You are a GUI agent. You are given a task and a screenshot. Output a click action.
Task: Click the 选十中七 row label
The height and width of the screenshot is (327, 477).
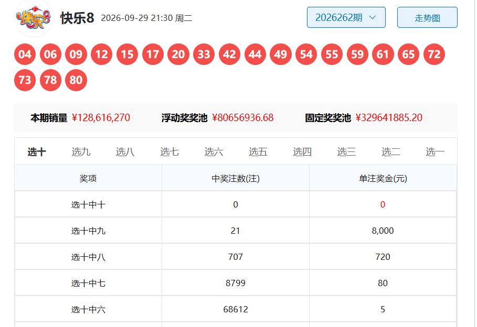(x=88, y=283)
